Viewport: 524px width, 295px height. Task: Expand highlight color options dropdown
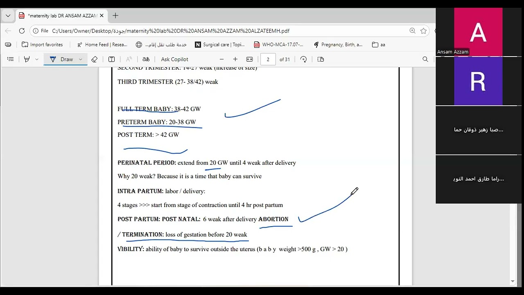36,59
